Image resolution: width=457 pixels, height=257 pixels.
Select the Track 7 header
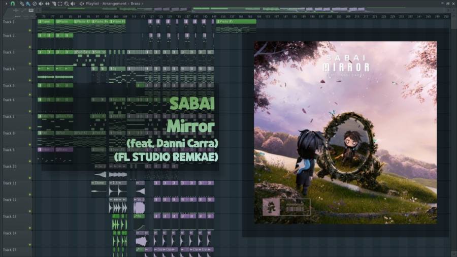pyautogui.click(x=16, y=122)
